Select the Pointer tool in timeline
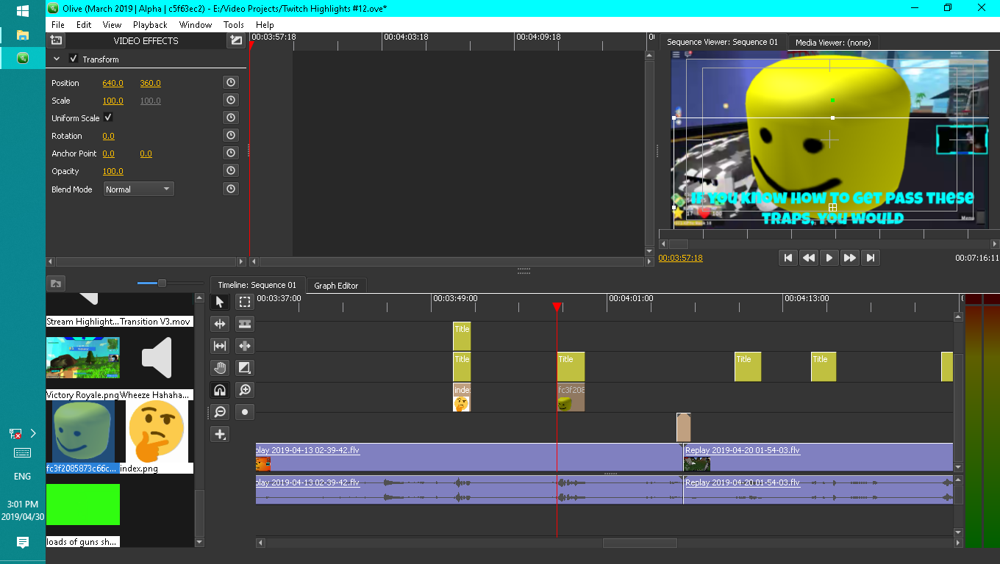 [x=219, y=302]
